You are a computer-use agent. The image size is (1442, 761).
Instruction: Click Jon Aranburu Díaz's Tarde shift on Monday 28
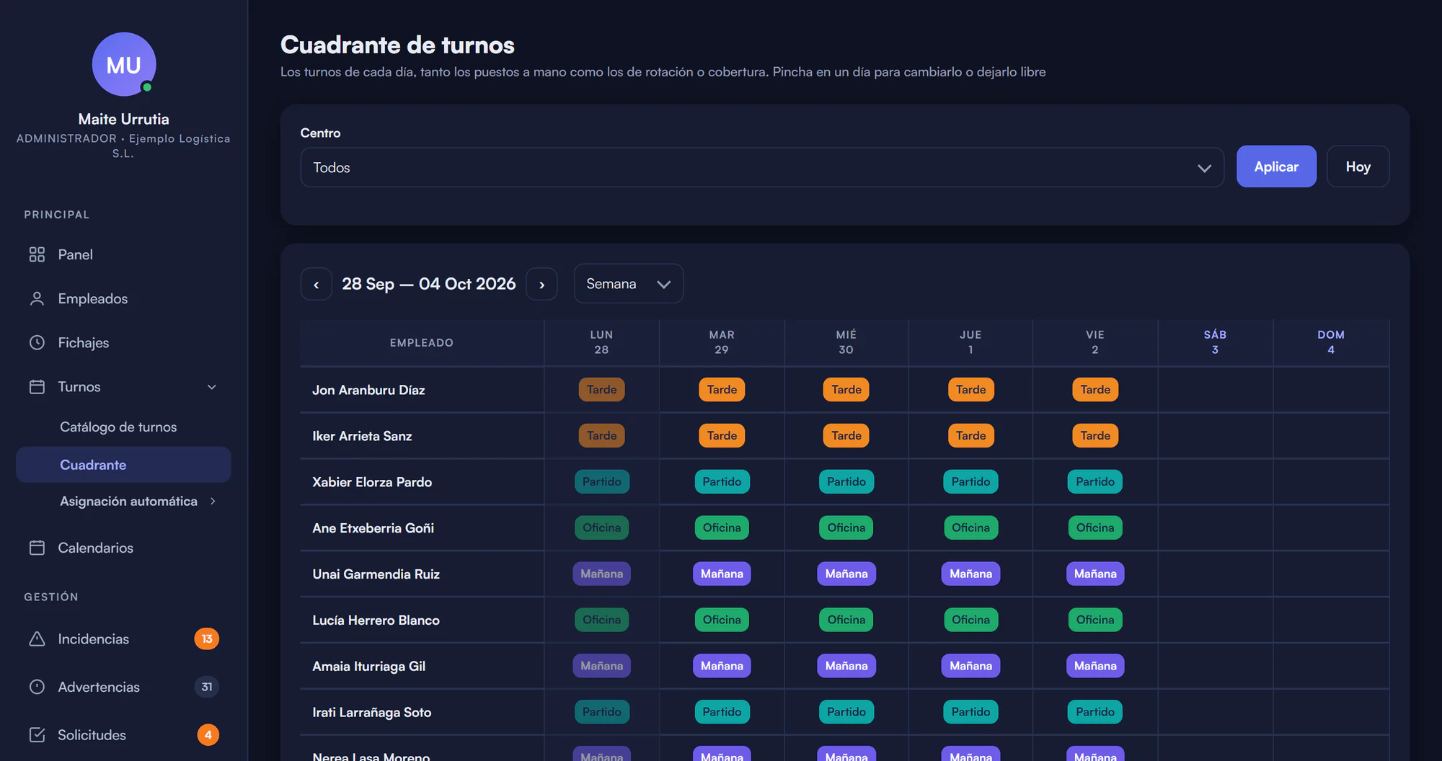point(601,389)
